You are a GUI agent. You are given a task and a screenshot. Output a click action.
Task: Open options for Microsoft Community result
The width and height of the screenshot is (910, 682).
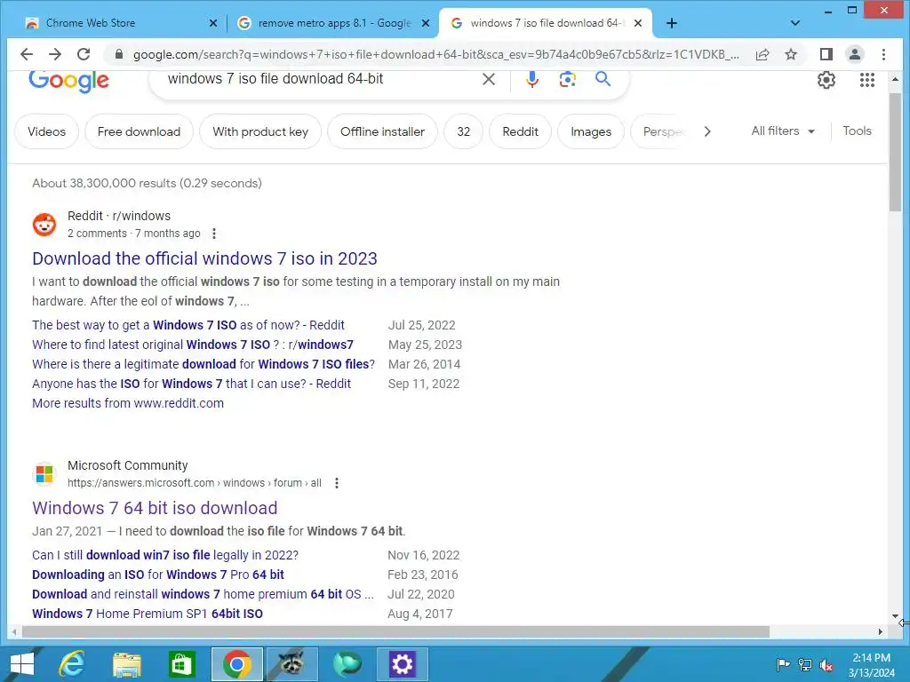[337, 483]
